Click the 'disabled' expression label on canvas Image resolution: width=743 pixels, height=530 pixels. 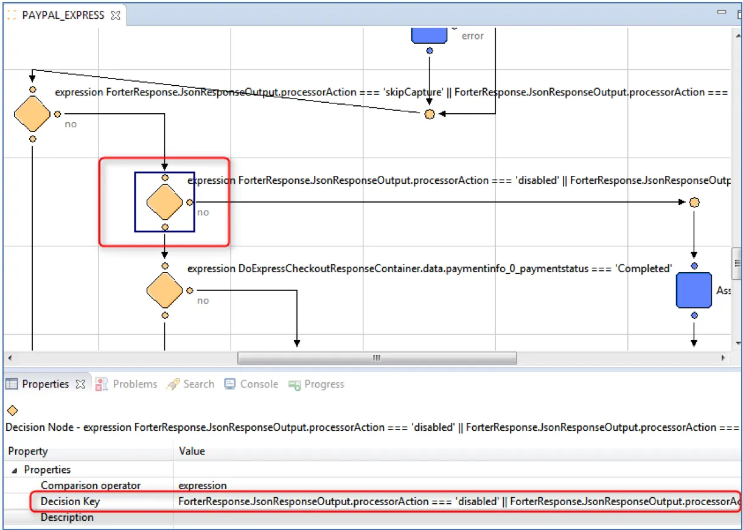click(459, 180)
